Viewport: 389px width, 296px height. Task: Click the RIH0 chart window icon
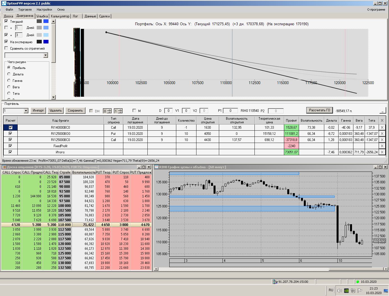pyautogui.click(x=157, y=167)
